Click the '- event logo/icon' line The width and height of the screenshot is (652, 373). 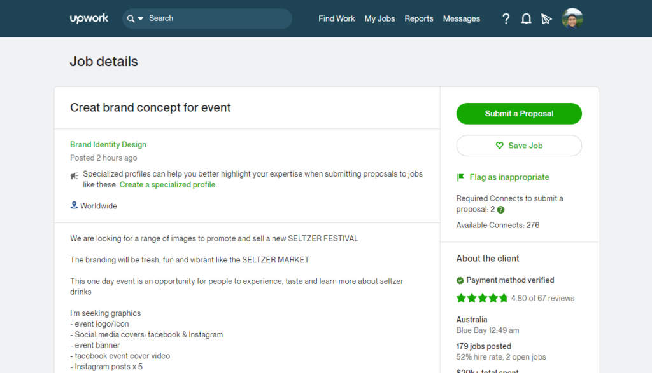click(x=99, y=323)
